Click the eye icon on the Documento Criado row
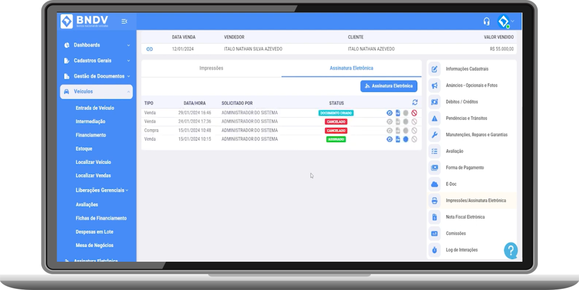The image size is (579, 290). click(x=389, y=113)
